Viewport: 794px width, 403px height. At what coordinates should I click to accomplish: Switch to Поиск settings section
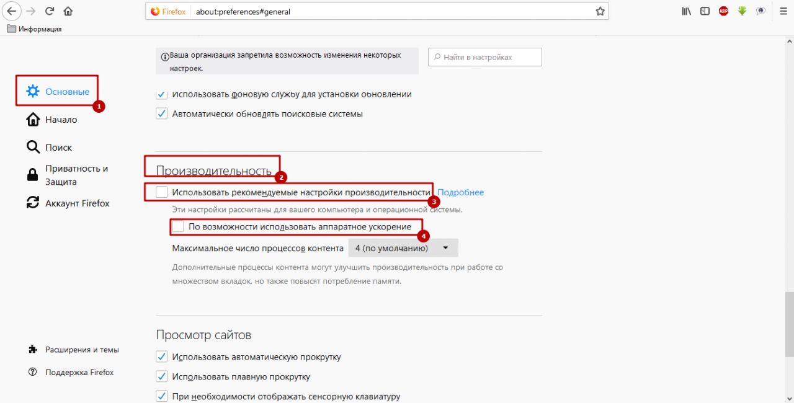point(49,148)
